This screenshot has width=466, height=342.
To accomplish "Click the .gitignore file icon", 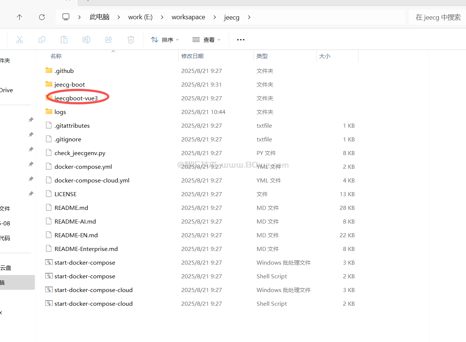I will pyautogui.click(x=49, y=139).
